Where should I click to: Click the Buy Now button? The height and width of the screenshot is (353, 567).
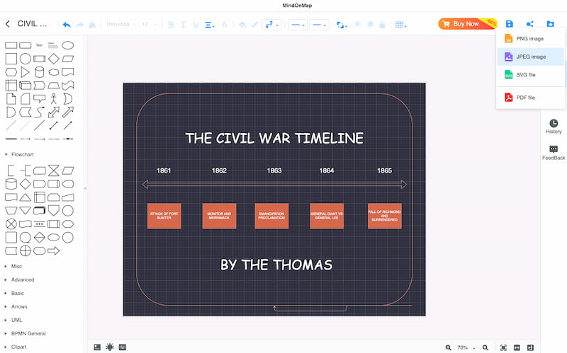click(468, 24)
